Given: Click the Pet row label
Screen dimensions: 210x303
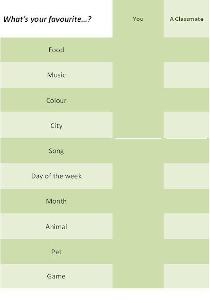Looking at the screenshot, I should click(x=56, y=252).
